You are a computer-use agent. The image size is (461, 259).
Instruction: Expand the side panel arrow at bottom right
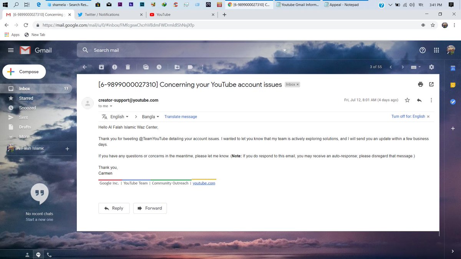pyautogui.click(x=453, y=251)
